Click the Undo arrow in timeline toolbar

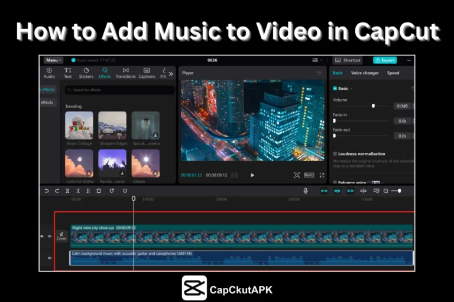click(47, 191)
